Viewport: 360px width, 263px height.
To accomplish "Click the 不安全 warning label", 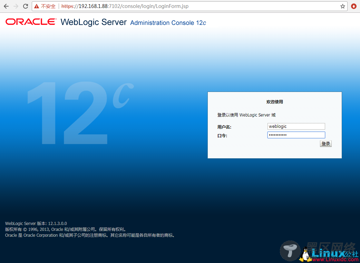I will (48, 7).
